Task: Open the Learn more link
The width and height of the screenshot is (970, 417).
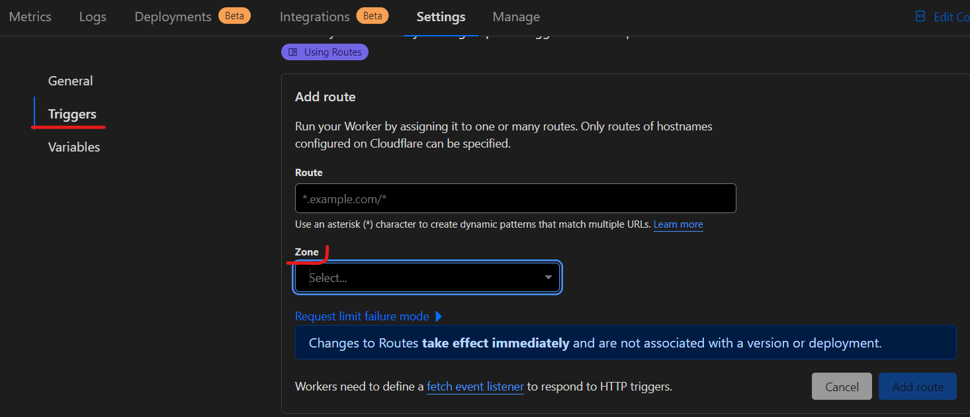Action: tap(678, 224)
